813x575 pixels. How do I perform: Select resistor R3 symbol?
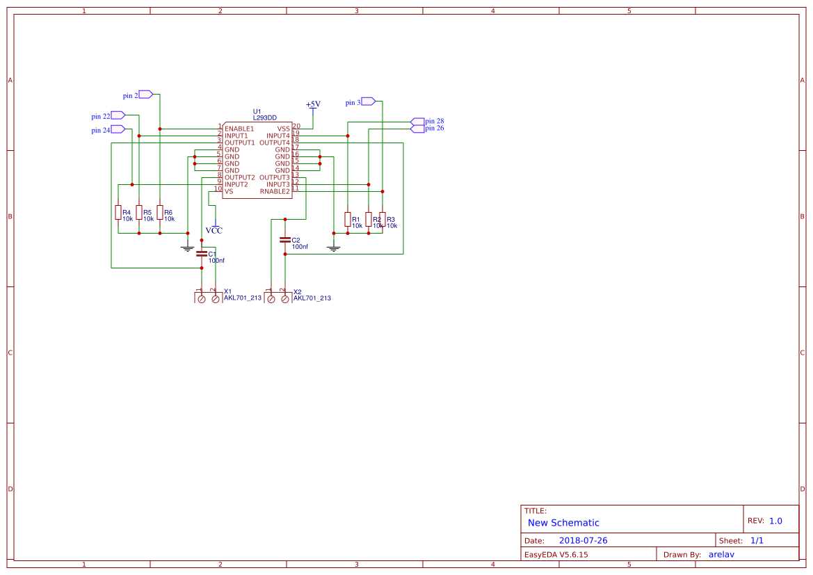coord(383,219)
